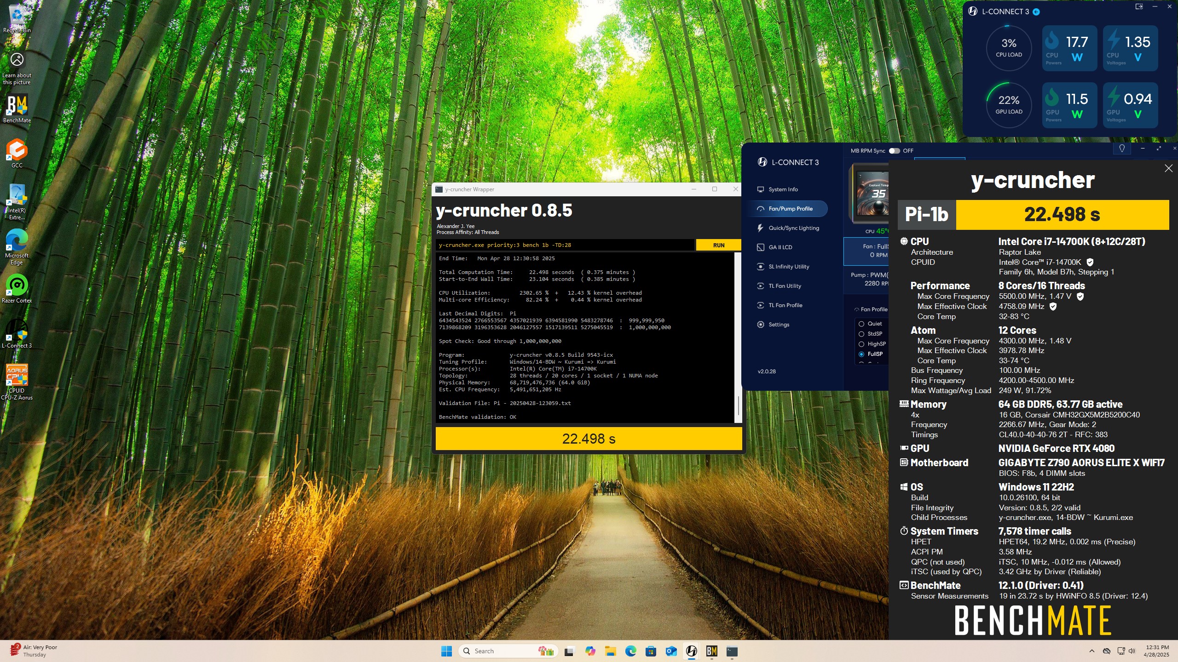Show hidden system tray icons

1091,651
